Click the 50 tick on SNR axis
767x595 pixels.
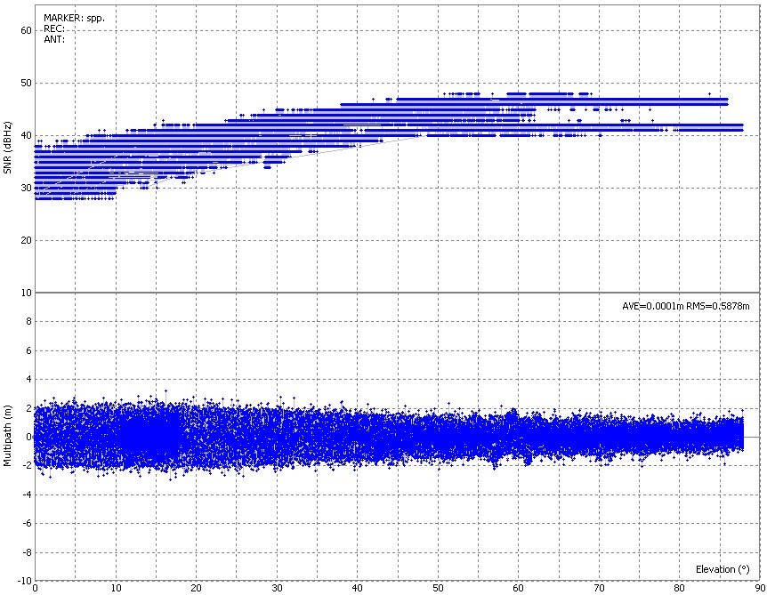point(27,83)
